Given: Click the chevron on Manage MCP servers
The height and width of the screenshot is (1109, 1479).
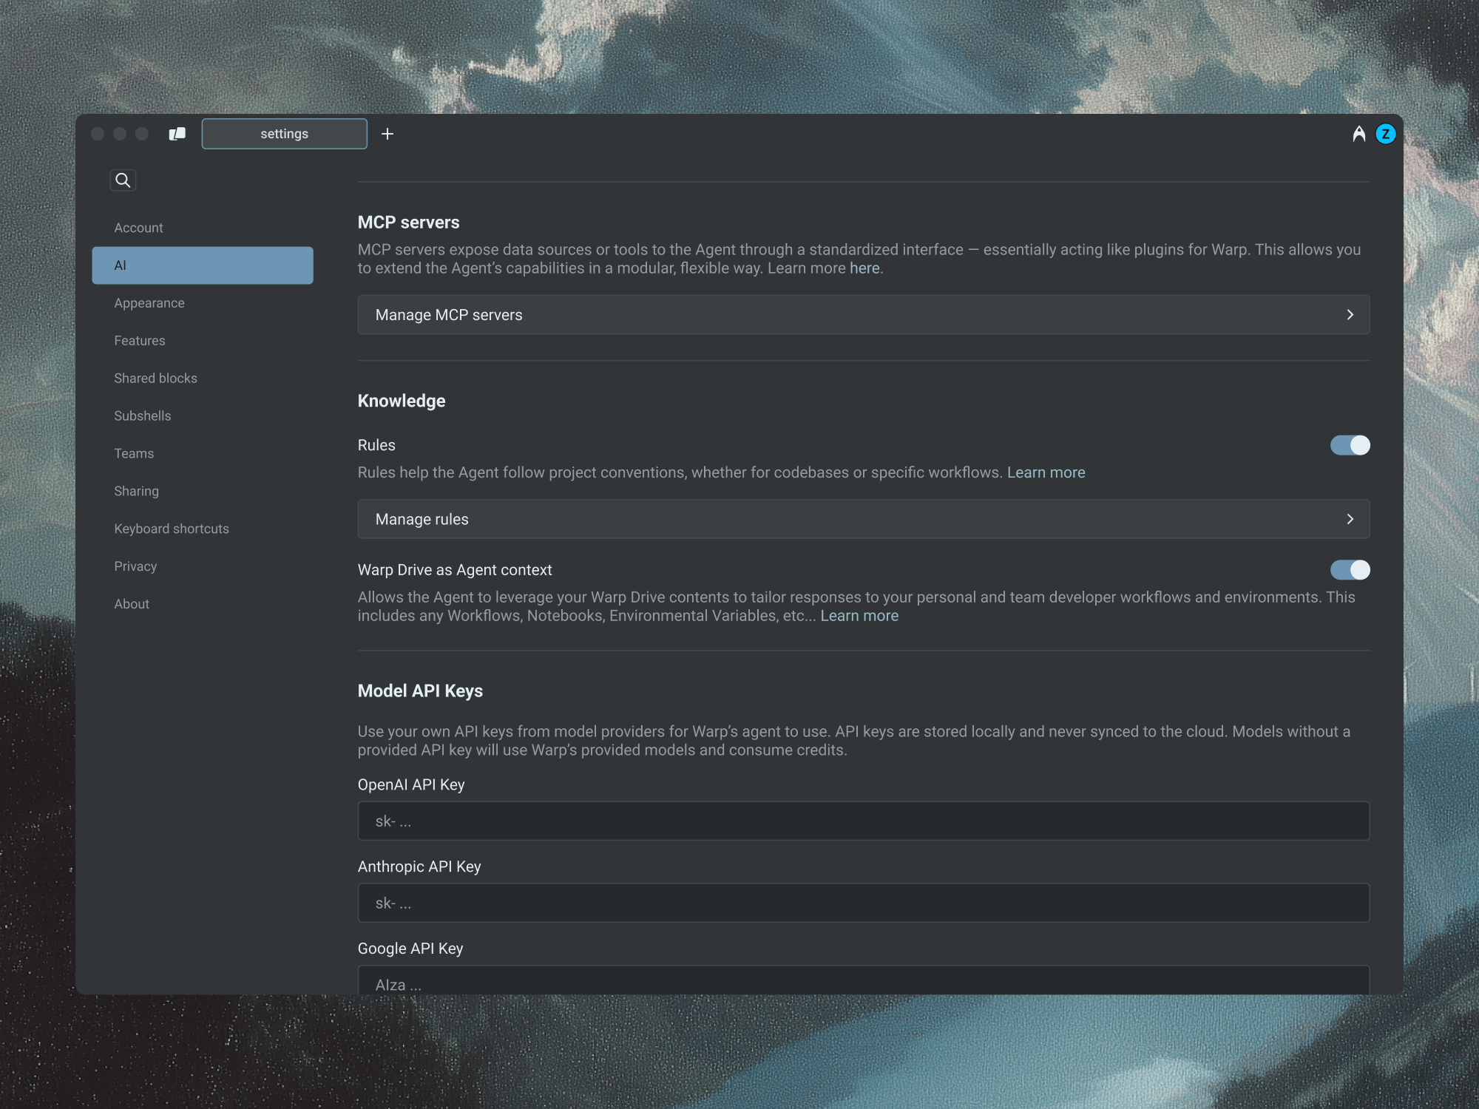Looking at the screenshot, I should tap(1350, 315).
